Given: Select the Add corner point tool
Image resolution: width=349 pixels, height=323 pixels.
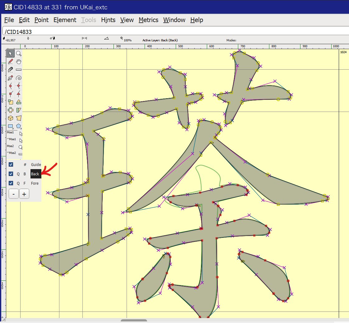Looking at the screenshot, I should pyautogui.click(x=11, y=94).
